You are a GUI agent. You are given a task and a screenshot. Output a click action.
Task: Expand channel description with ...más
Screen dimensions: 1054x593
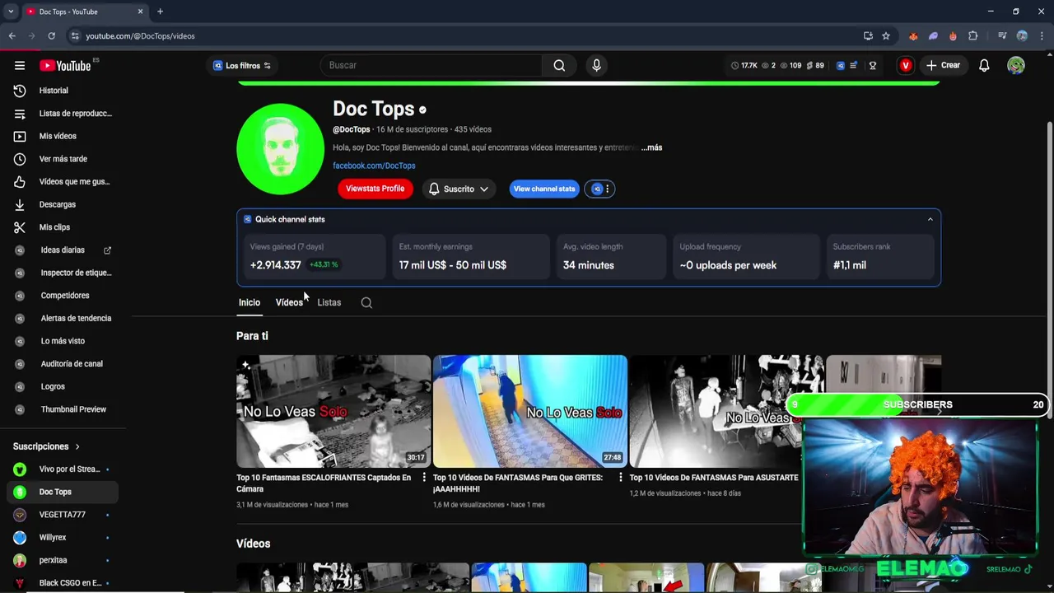coord(651,147)
